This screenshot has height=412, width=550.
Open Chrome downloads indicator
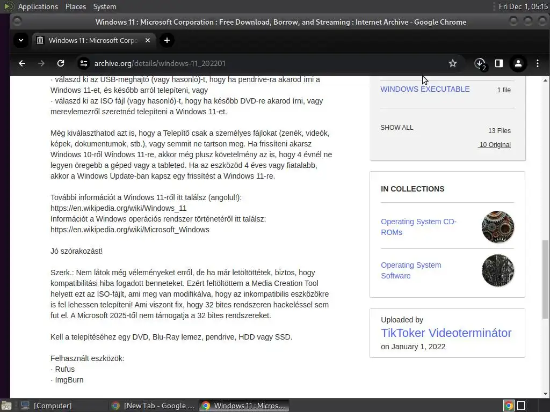[x=480, y=63]
